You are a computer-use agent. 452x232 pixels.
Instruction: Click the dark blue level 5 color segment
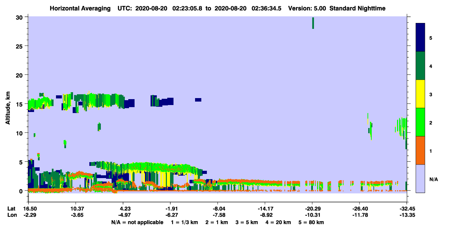point(420,38)
